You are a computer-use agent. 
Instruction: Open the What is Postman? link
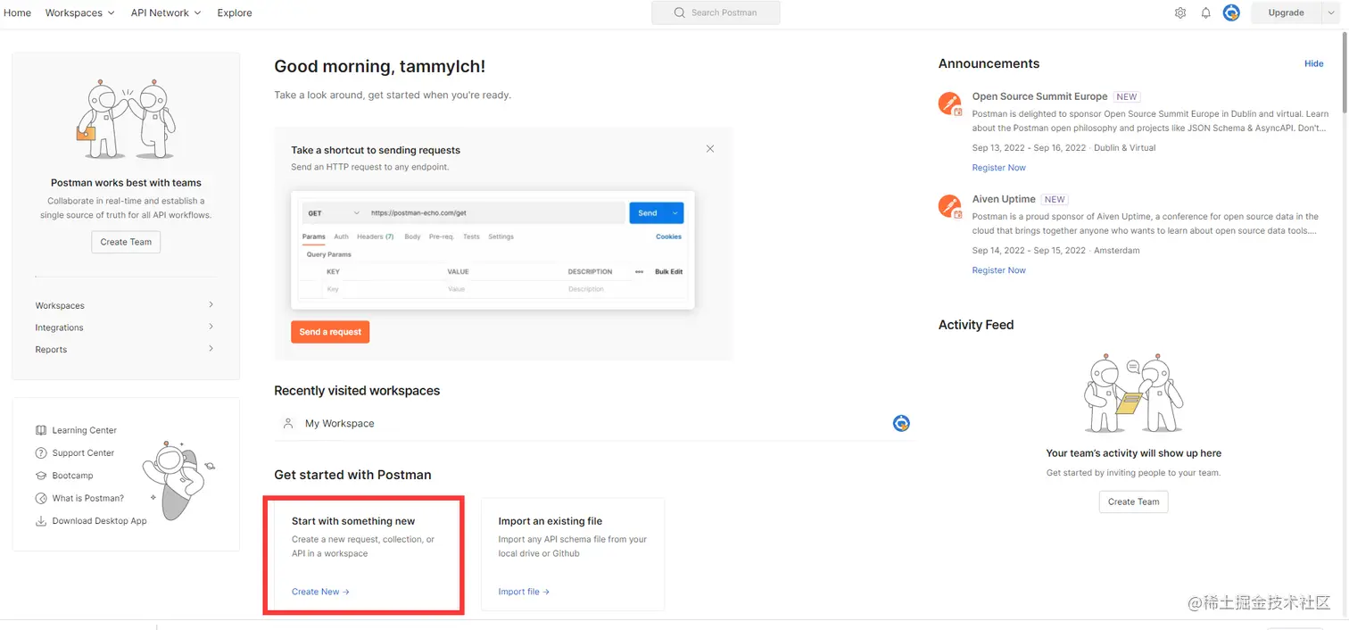click(88, 498)
